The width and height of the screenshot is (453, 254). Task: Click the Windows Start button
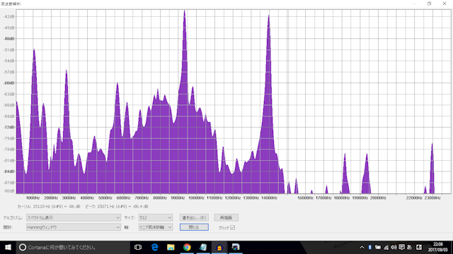click(8, 248)
